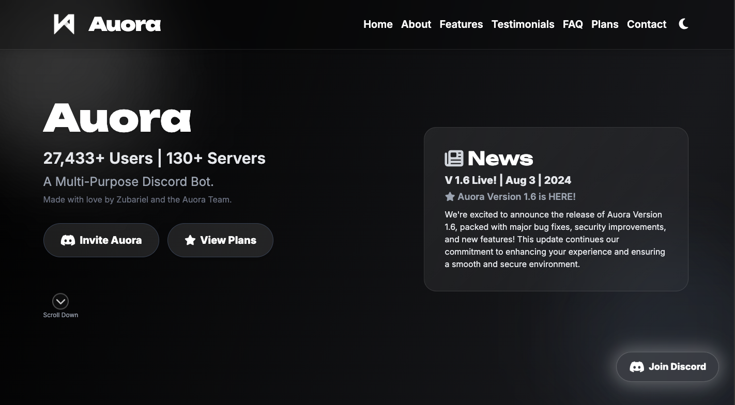Click the scroll down chevron circle
This screenshot has height=405, width=735.
60,301
